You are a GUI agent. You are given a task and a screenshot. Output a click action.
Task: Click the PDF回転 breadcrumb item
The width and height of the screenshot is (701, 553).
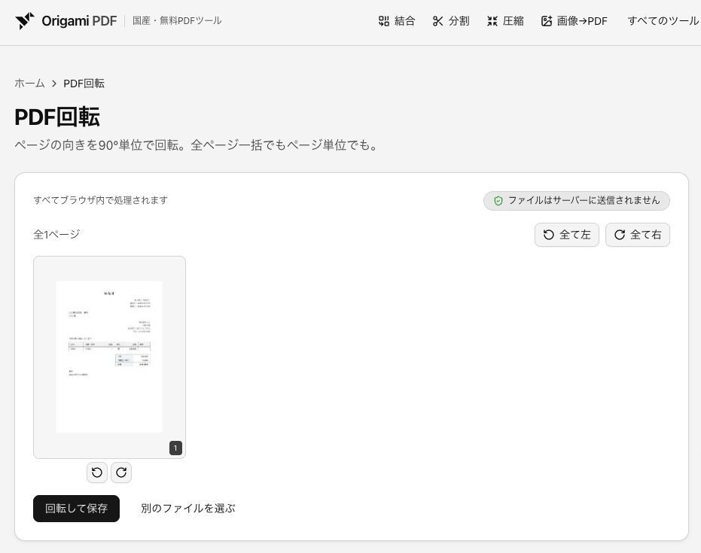click(x=84, y=84)
